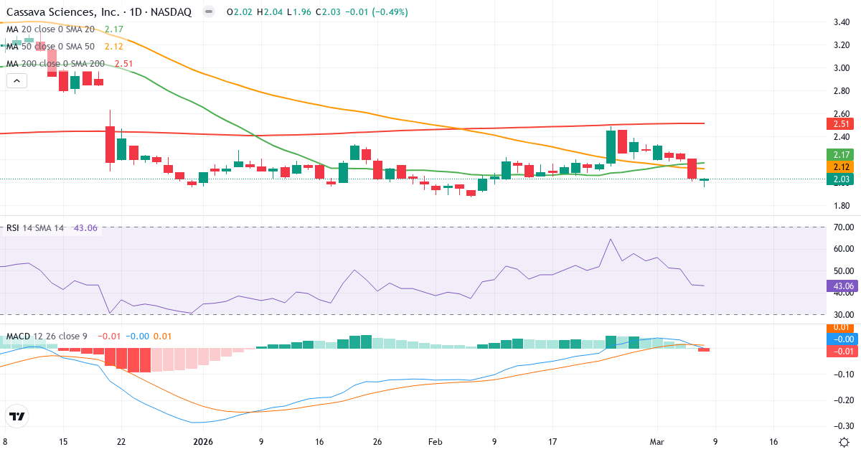This screenshot has height=452, width=861.
Task: Collapse the indicator legend using the chevron button
Action: (15, 80)
